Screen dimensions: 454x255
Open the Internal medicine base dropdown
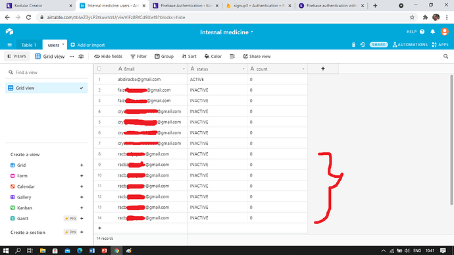(x=226, y=32)
